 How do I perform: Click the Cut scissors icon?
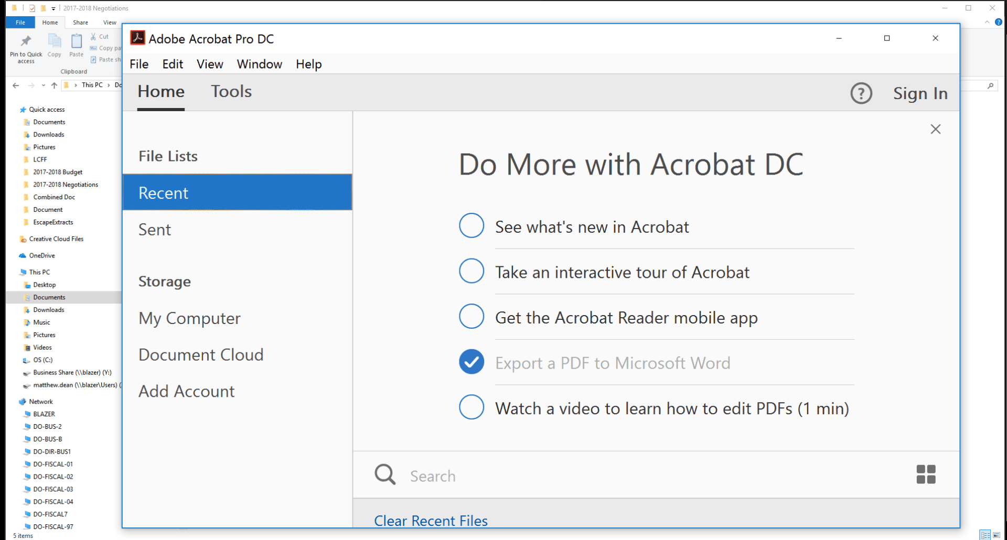pyautogui.click(x=94, y=36)
